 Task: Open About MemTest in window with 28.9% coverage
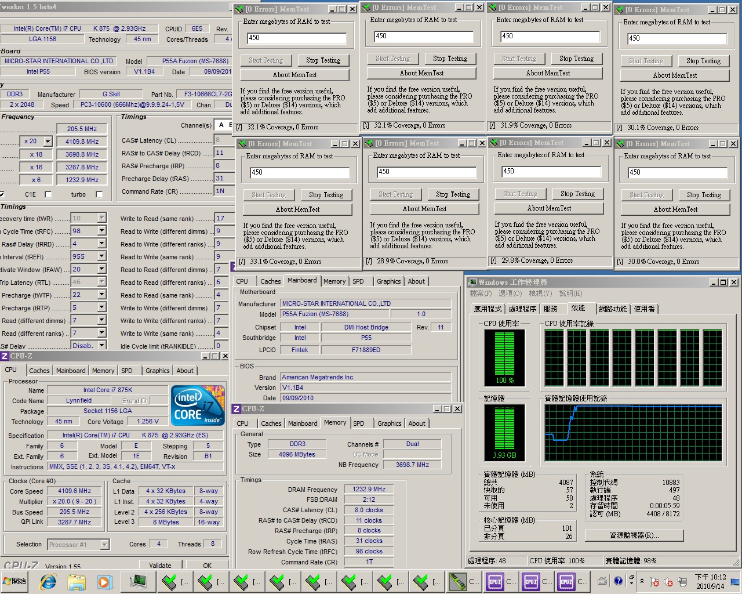[x=424, y=209]
